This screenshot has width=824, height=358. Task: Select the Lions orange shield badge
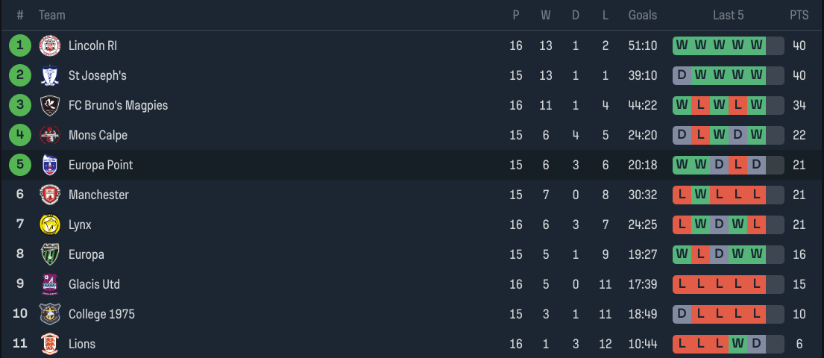(50, 344)
